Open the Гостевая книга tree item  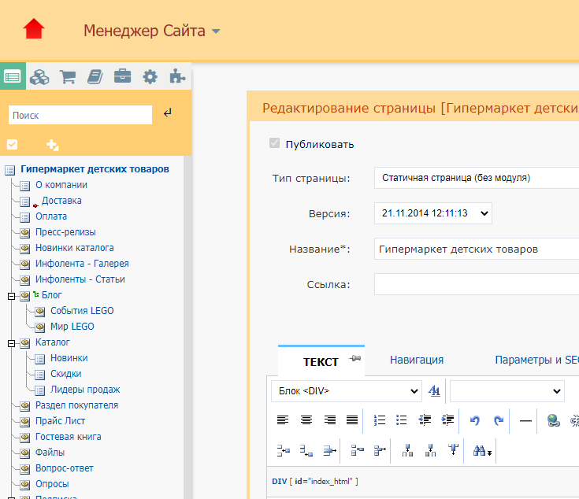pyautogui.click(x=68, y=437)
